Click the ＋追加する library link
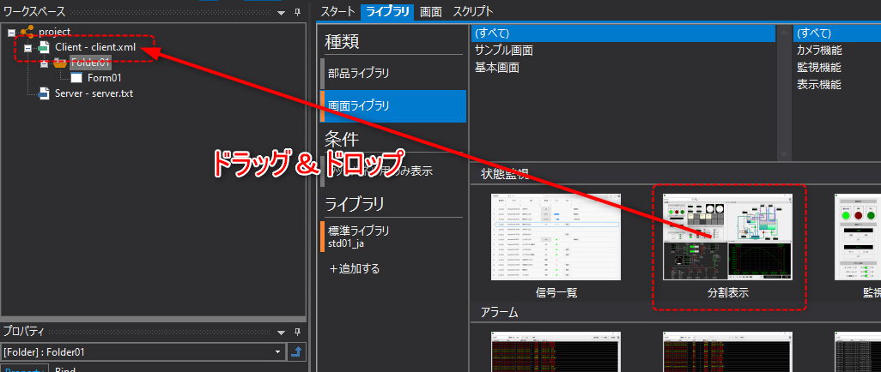Screen dimensions: 881x372 355,268
